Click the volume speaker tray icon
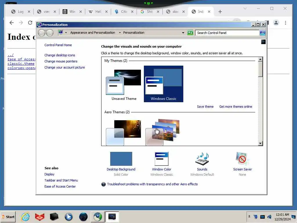 coord(269,217)
